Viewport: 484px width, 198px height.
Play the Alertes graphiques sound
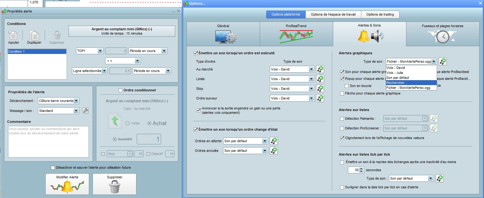click(x=443, y=62)
